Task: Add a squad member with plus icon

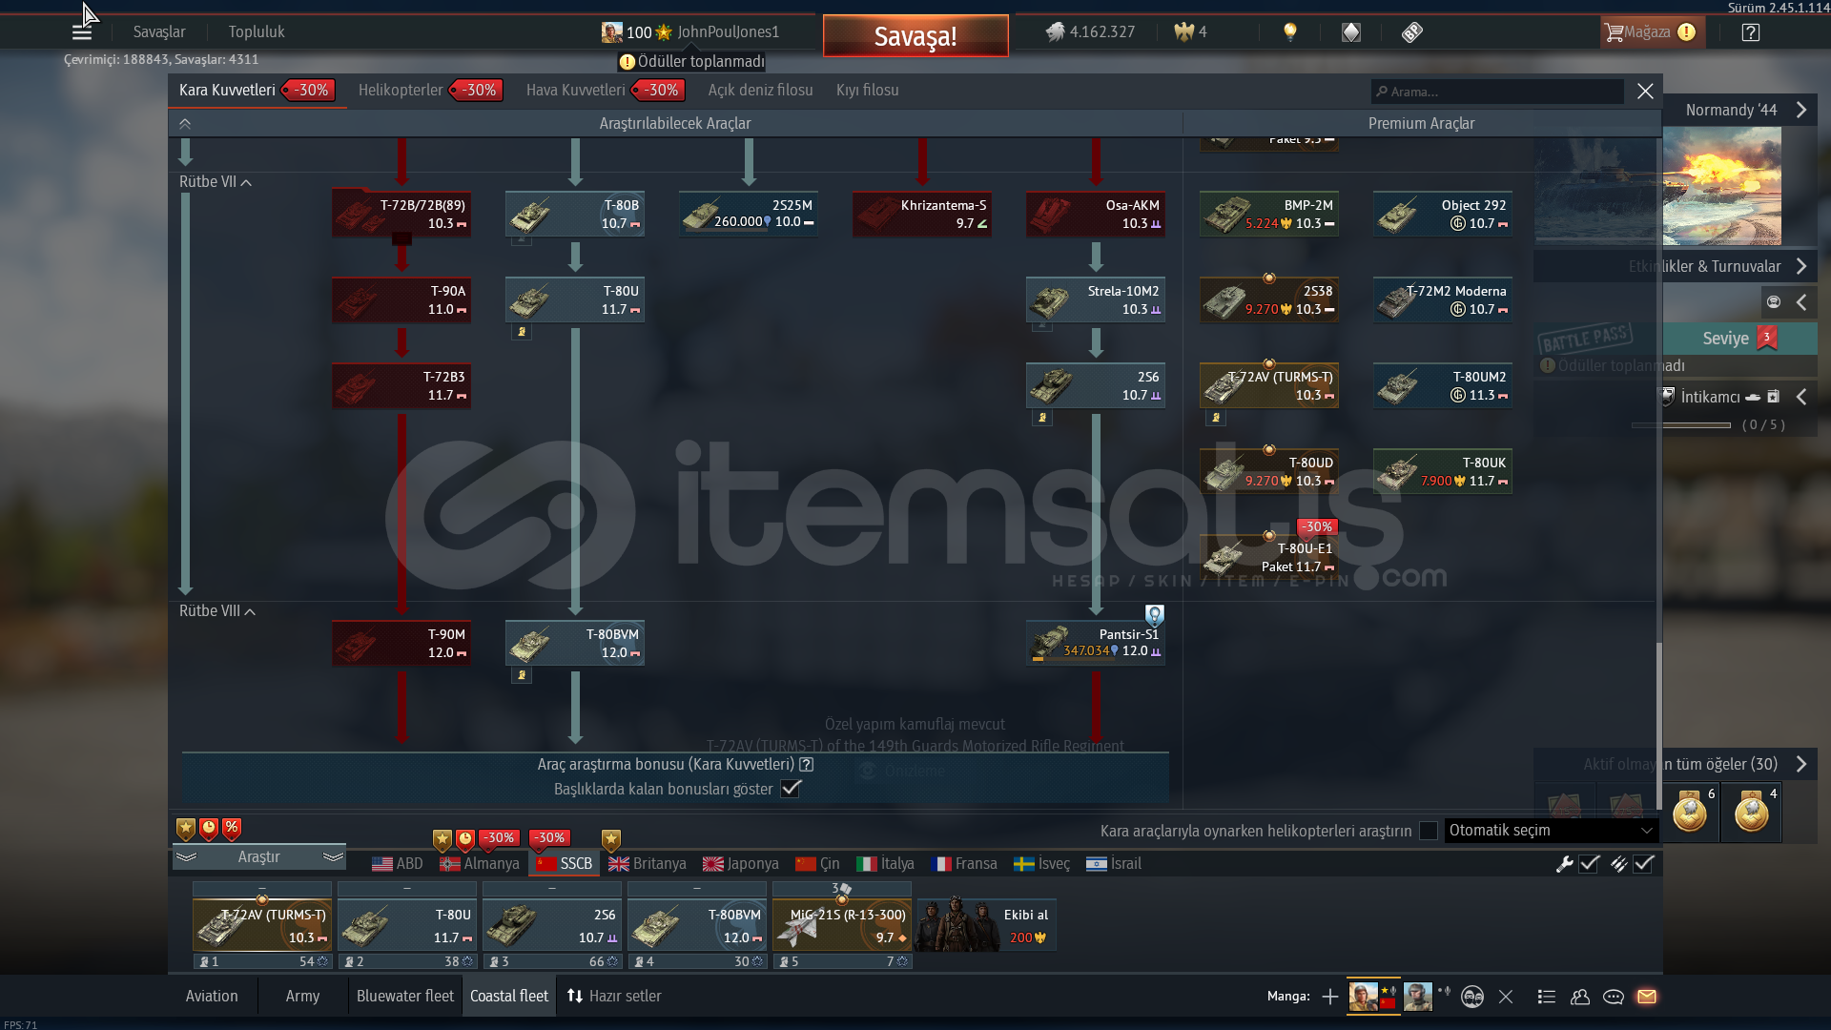Action: [1330, 997]
